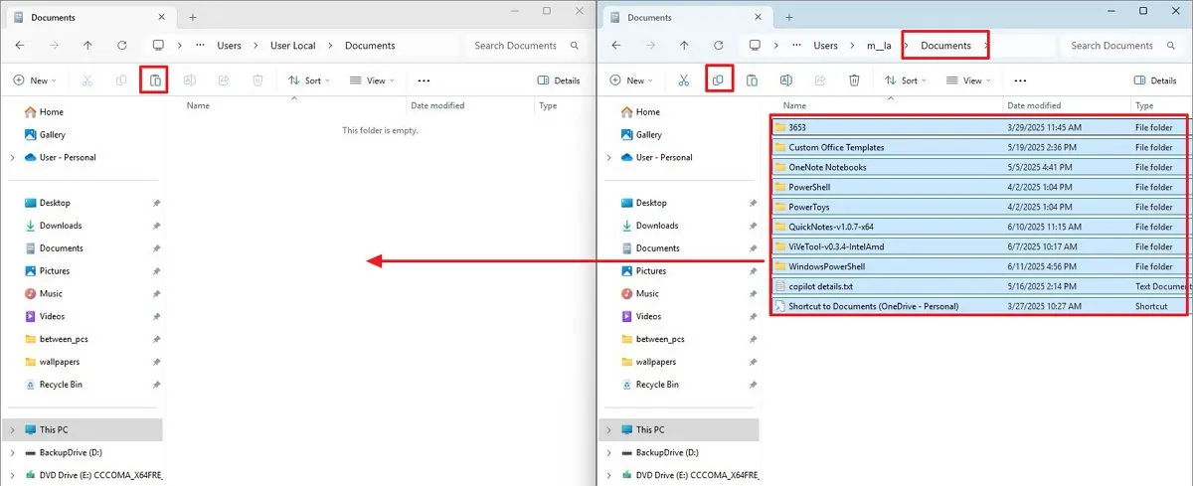
Task: Refresh the left window folder view
Action: click(121, 46)
